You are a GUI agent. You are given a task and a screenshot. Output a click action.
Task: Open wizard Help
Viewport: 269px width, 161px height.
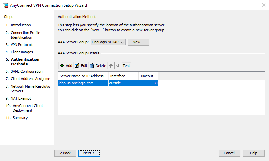[x=254, y=153]
